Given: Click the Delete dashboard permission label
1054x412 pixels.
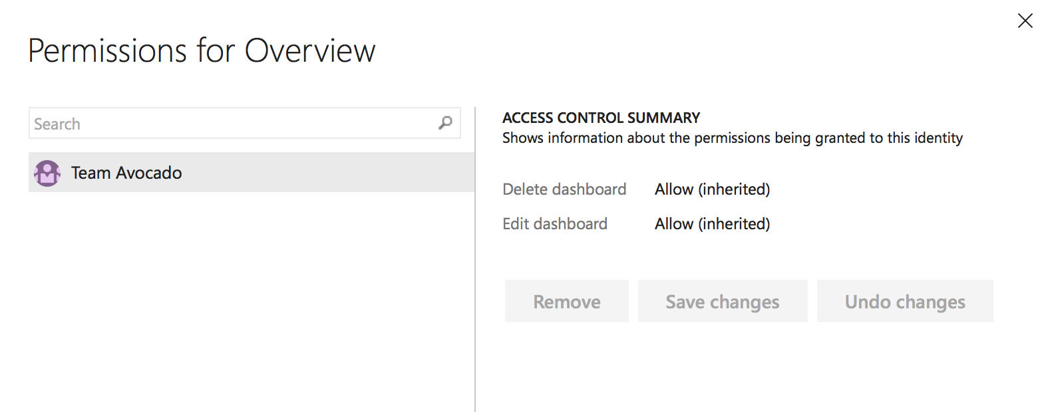Looking at the screenshot, I should [x=564, y=189].
